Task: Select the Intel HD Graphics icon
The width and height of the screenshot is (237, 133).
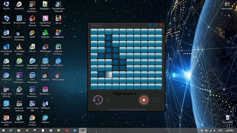Action: pos(45,64)
